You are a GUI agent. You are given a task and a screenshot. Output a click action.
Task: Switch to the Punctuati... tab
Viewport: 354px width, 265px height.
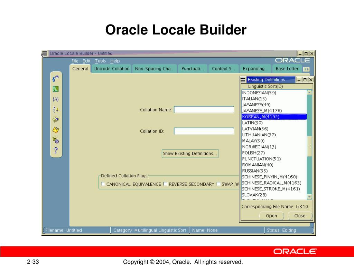click(x=193, y=69)
